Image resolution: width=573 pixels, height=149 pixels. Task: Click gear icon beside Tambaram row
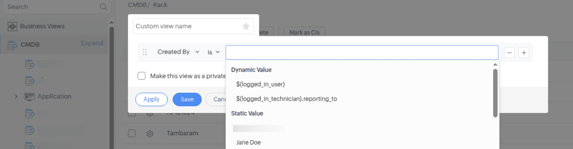150,134
